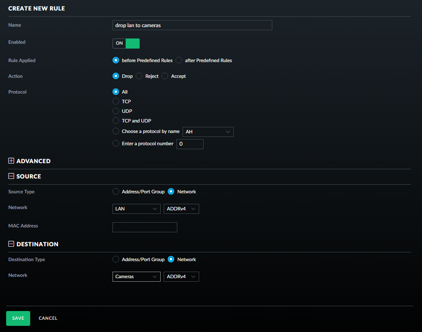422x332 pixels.
Task: Open source ADDRv4 dropdown
Action: coord(181,209)
